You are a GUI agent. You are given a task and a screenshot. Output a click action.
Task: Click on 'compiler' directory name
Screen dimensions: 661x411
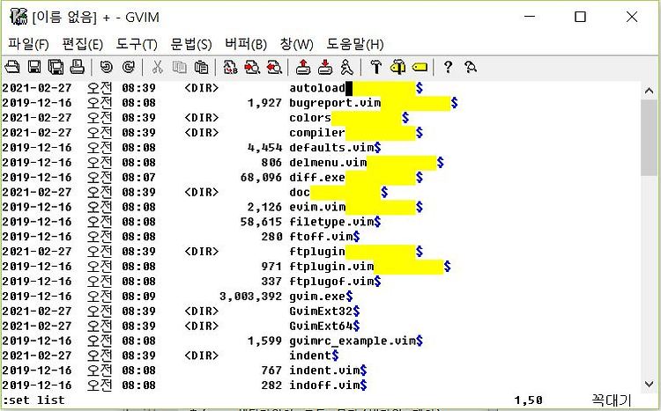[317, 133]
